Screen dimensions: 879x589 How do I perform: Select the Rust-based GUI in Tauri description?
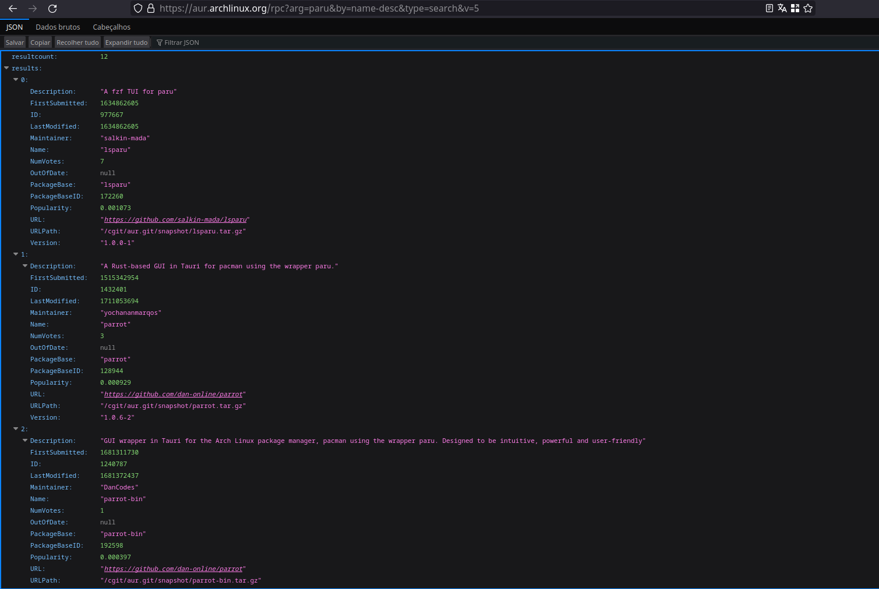[x=219, y=266]
